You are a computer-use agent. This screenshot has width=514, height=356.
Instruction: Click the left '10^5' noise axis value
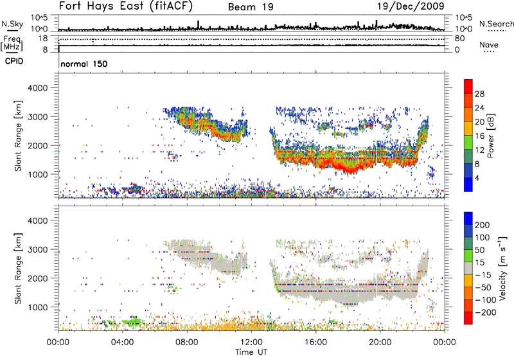pyautogui.click(x=39, y=17)
